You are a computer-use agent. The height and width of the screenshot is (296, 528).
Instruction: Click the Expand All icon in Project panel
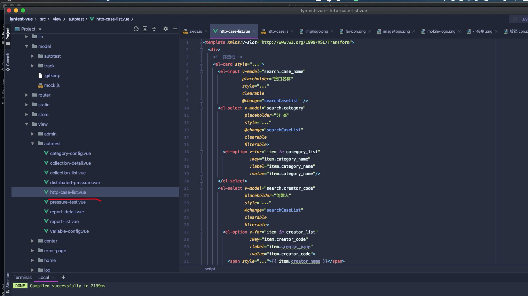[x=145, y=29]
